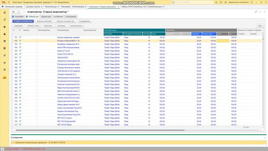Toggle checkbox in row 153
This screenshot has width=268, height=151.
(x=20, y=44)
